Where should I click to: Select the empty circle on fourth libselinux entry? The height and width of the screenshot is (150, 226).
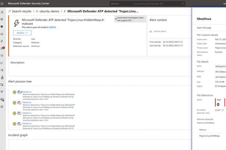[22, 124]
